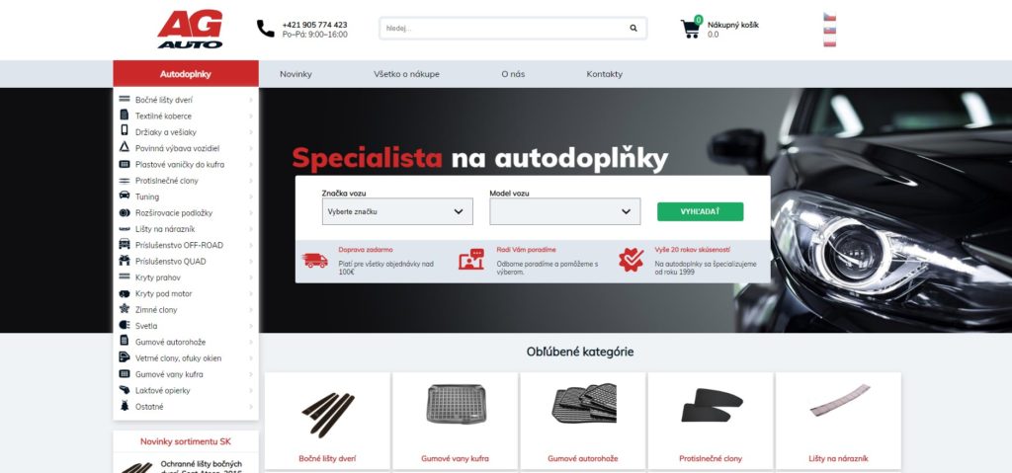Viewport: 1012px width, 473px height.
Task: Click the search magnifier icon
Action: 633,29
